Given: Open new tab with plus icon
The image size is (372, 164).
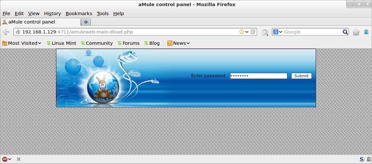Looking at the screenshot, I should [x=86, y=22].
